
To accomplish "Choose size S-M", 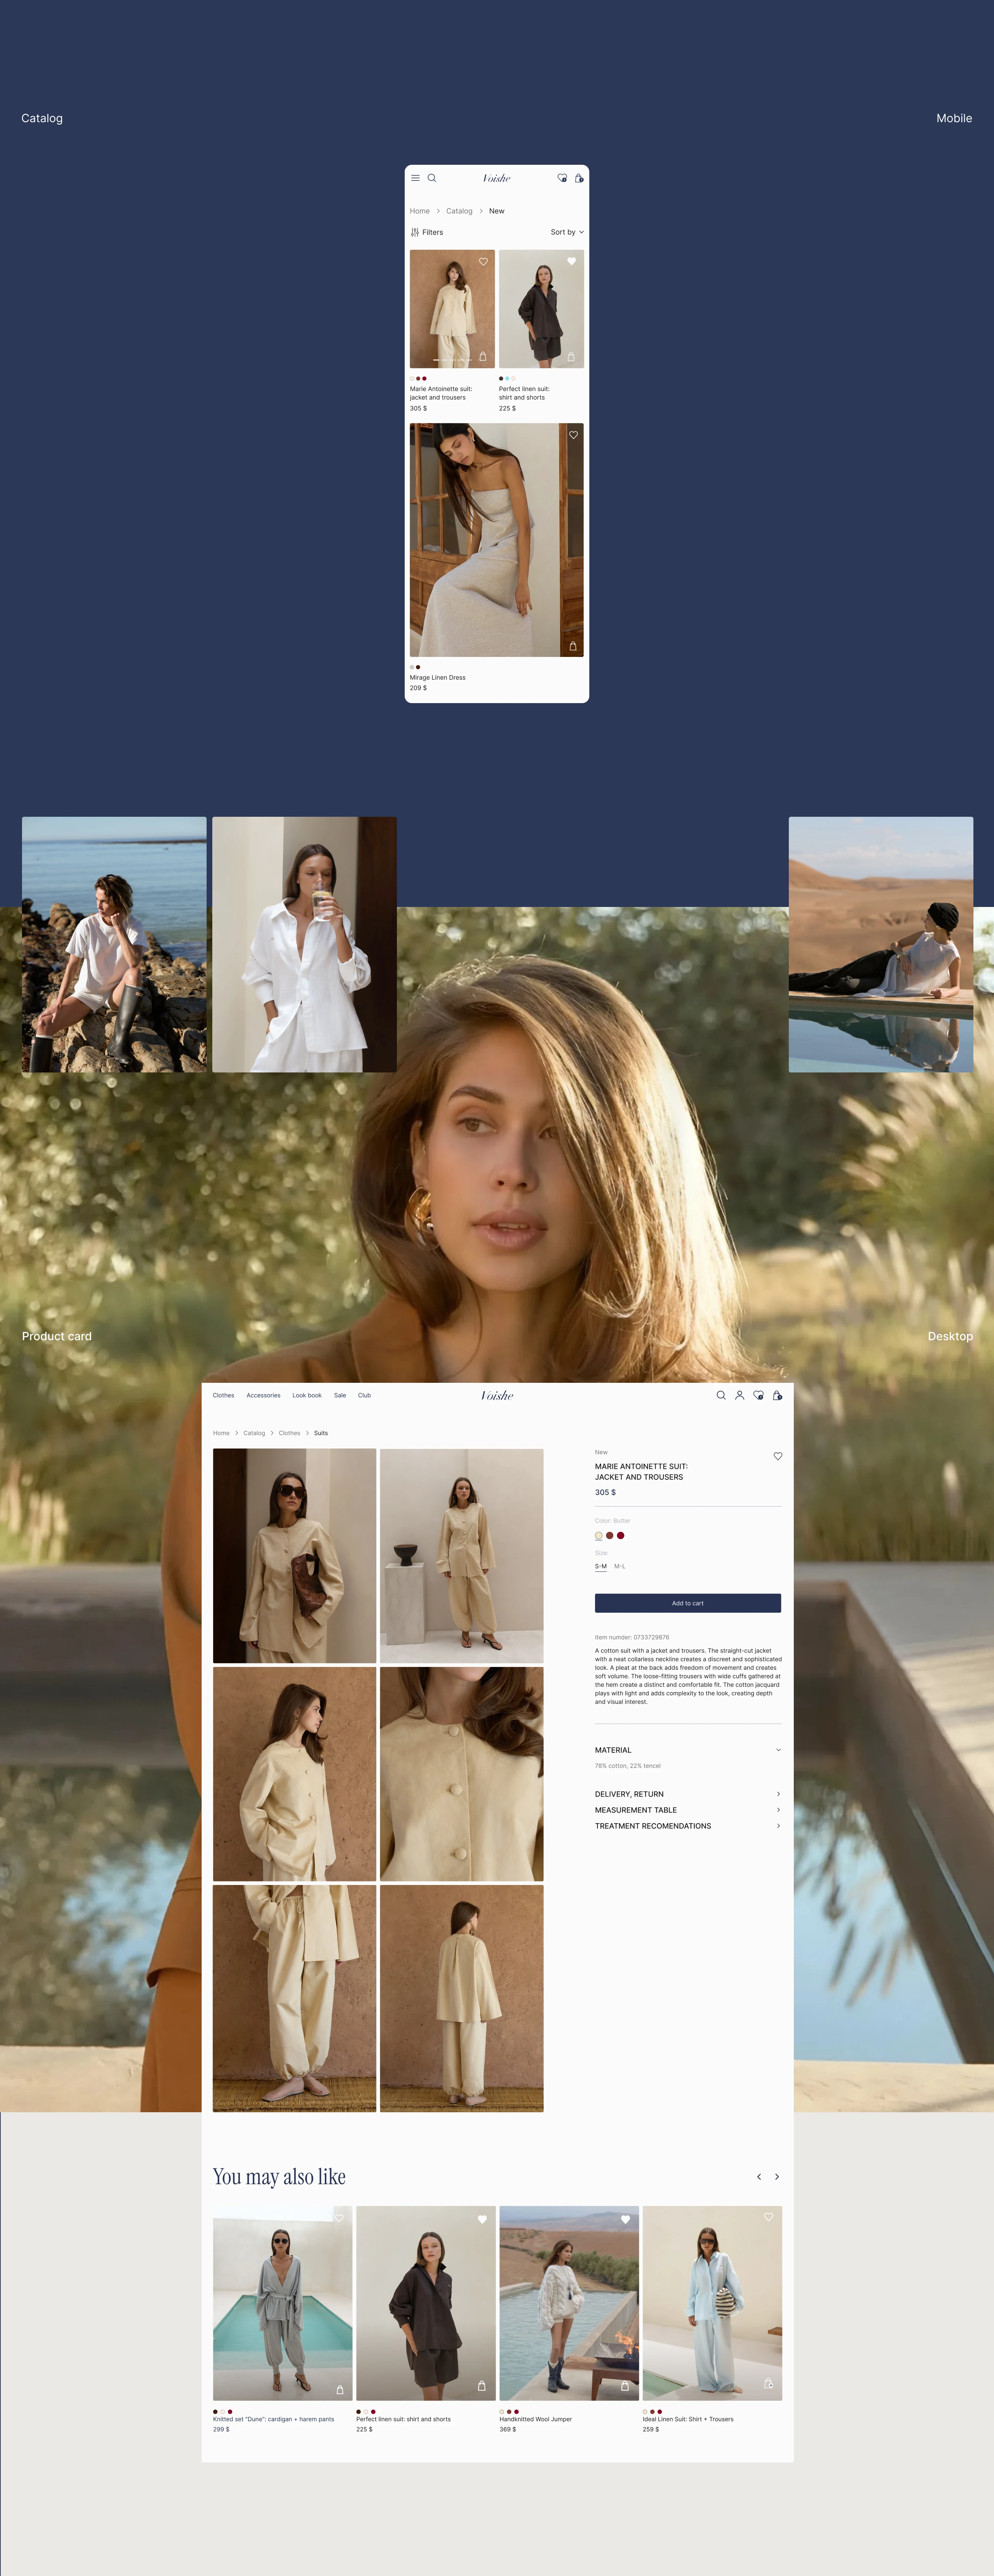I will [601, 1566].
